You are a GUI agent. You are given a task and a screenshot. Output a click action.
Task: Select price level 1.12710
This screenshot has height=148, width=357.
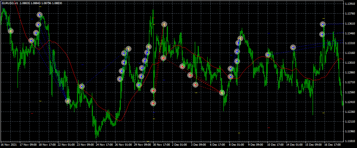(350, 82)
